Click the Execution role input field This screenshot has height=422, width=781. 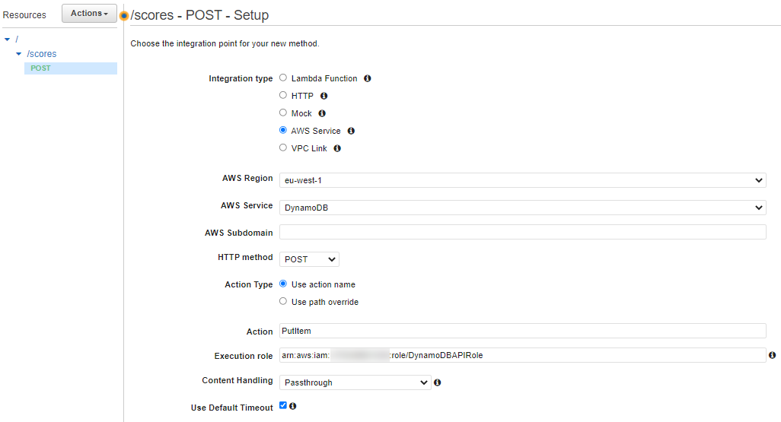[522, 355]
